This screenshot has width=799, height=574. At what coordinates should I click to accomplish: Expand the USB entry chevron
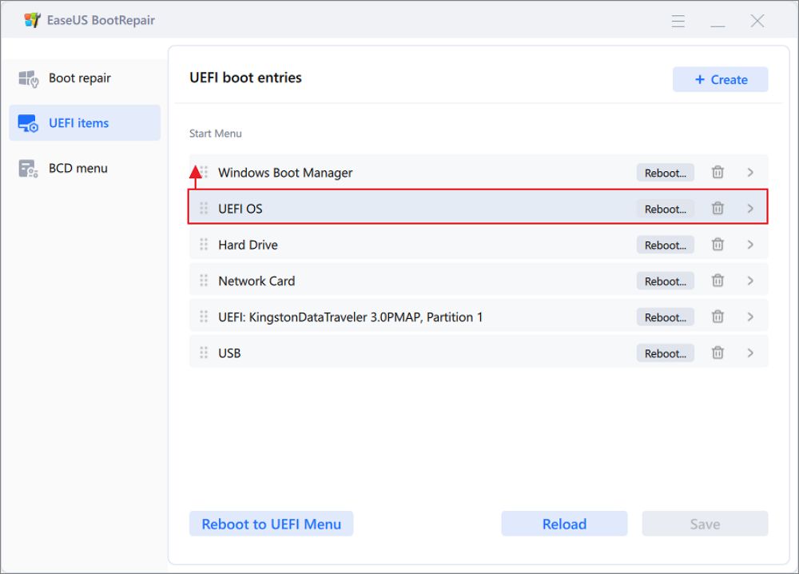click(750, 353)
